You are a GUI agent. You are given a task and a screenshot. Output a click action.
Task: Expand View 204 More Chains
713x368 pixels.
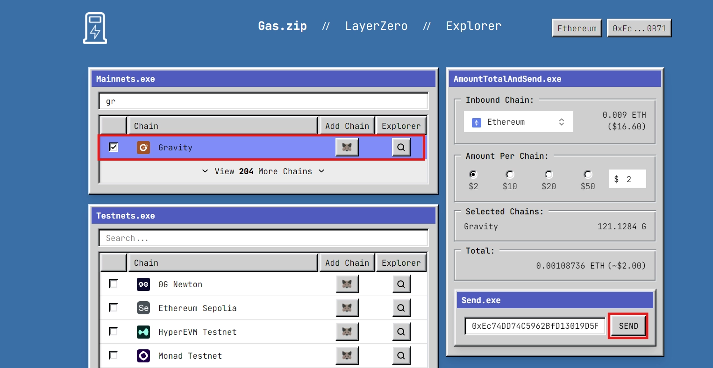click(x=264, y=171)
